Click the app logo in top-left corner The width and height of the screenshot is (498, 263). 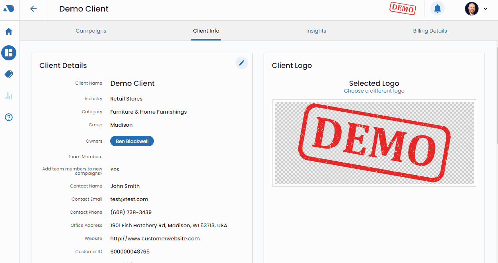9,9
